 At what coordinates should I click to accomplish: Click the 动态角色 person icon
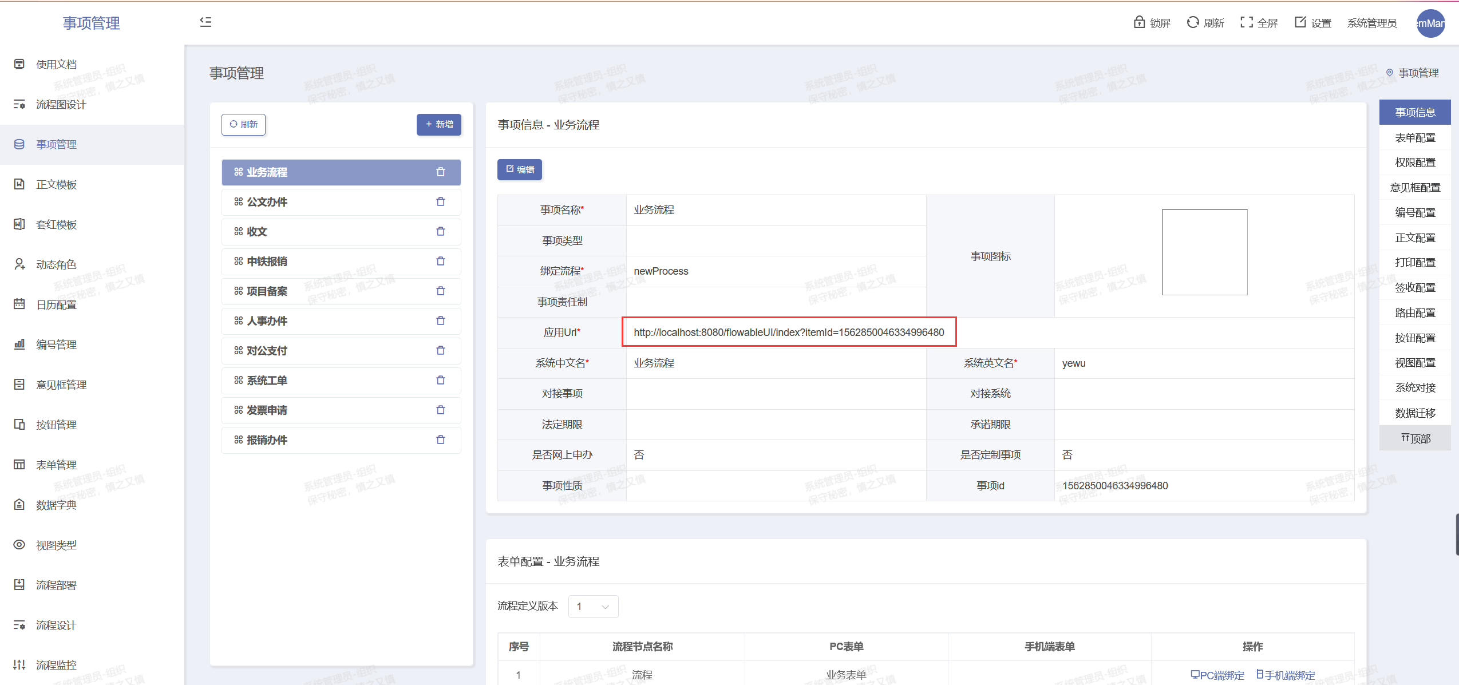coord(19,264)
